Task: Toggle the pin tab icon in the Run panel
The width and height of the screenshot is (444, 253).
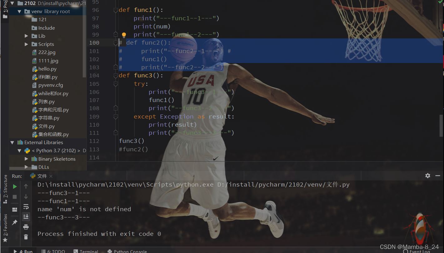Action: tap(15, 222)
